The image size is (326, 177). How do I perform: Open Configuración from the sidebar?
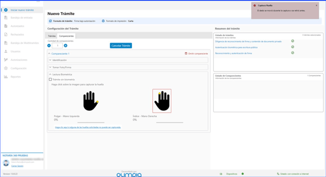(18, 69)
